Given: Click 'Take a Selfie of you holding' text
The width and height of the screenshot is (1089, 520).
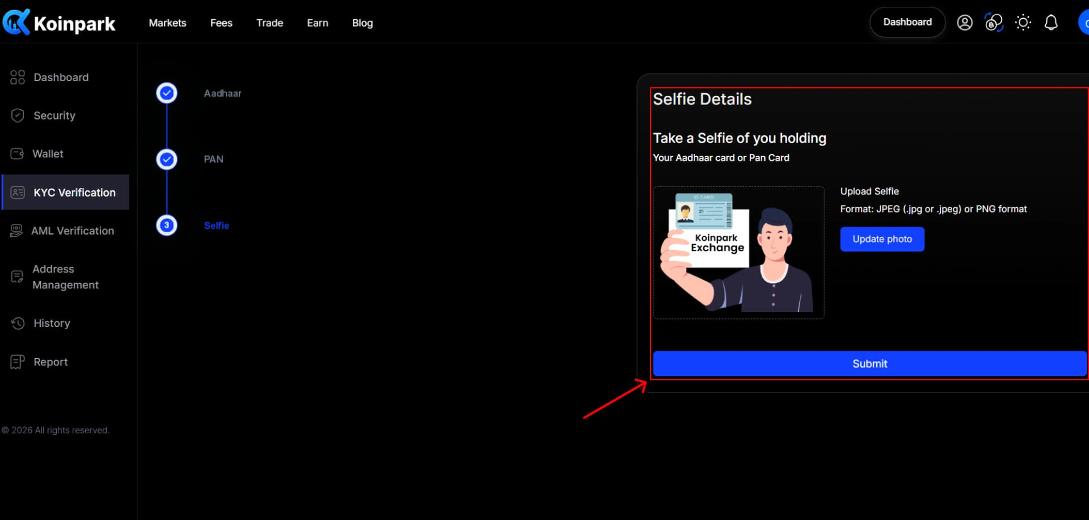Looking at the screenshot, I should pyautogui.click(x=740, y=138).
